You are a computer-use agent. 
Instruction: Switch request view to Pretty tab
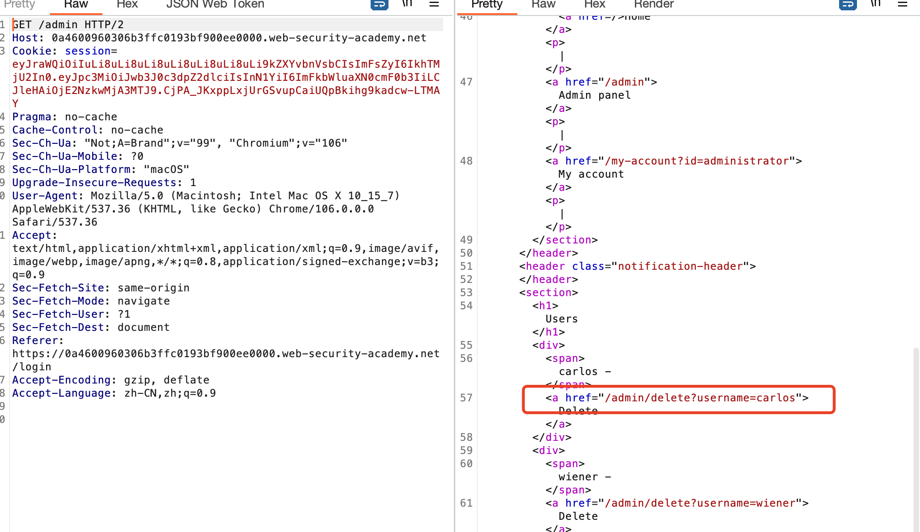coord(19,4)
